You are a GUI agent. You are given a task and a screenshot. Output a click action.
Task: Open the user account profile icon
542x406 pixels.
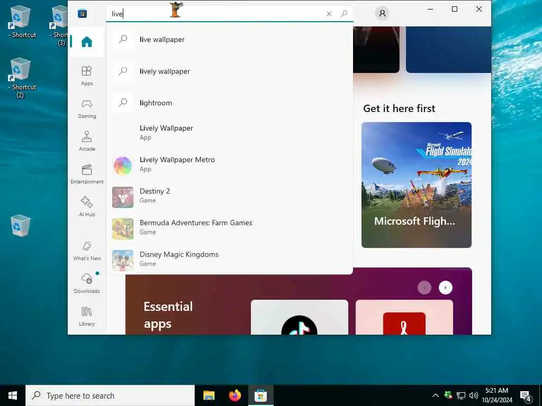coord(382,13)
